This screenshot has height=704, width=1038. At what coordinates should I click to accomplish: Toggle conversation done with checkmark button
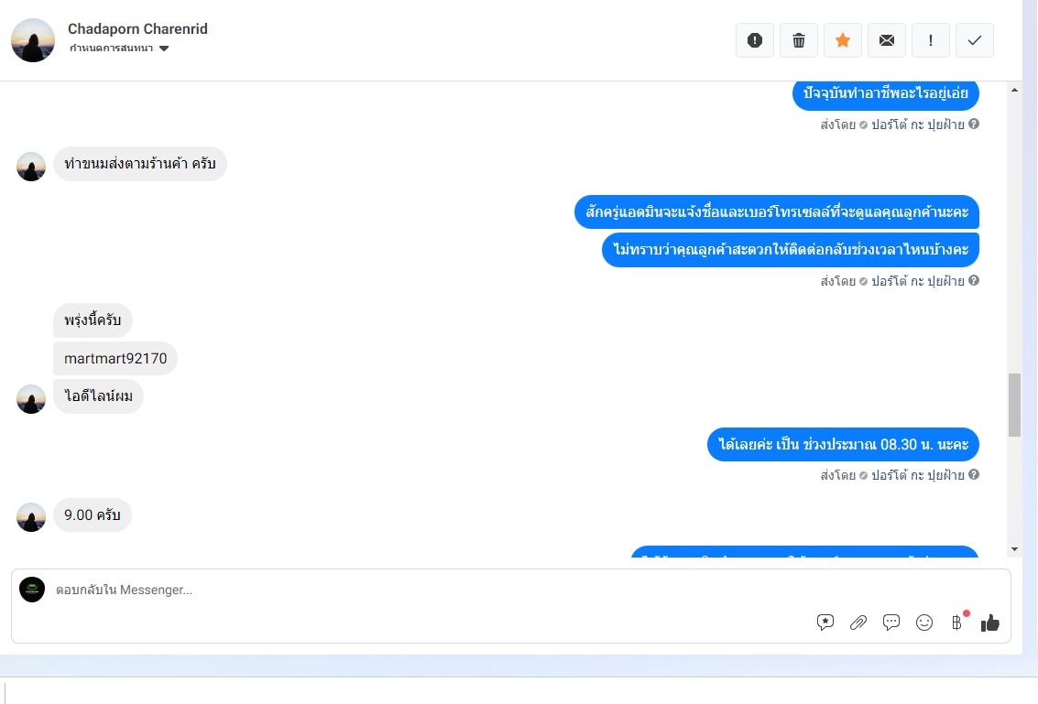pos(975,40)
